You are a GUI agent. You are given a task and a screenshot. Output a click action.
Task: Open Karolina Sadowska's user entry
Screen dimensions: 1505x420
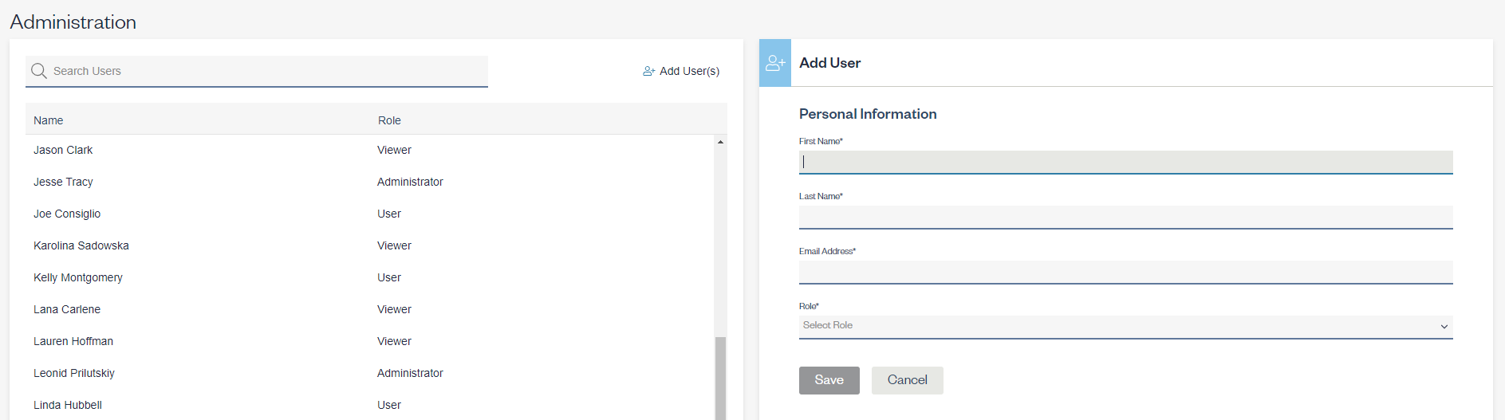81,245
